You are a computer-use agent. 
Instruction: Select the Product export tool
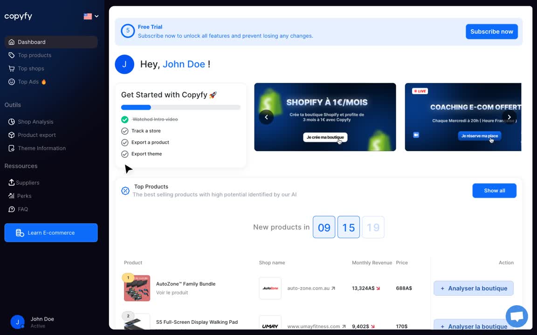[x=36, y=135]
